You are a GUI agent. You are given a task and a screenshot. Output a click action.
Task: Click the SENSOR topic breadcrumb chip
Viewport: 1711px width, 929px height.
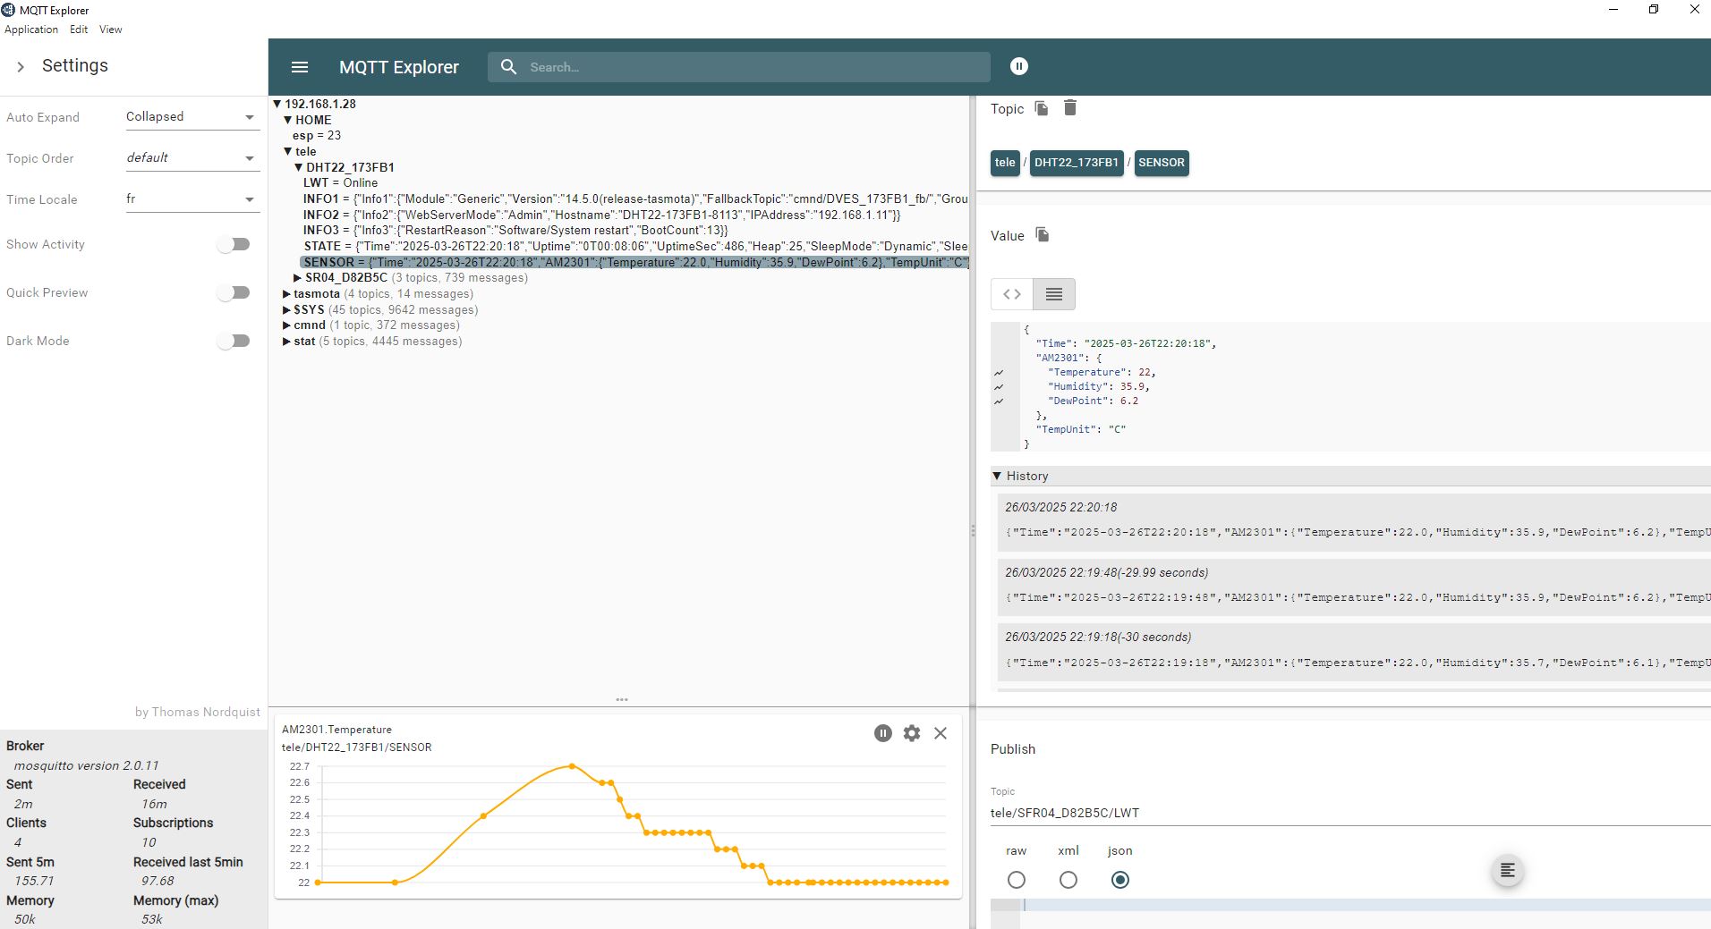pyautogui.click(x=1162, y=163)
